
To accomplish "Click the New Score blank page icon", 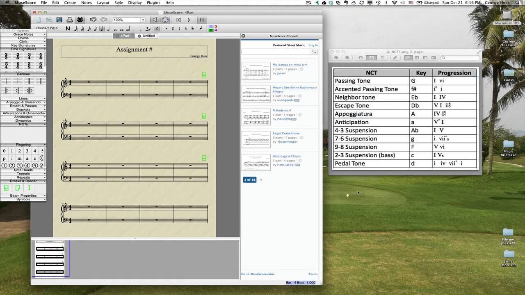I will point(39,20).
